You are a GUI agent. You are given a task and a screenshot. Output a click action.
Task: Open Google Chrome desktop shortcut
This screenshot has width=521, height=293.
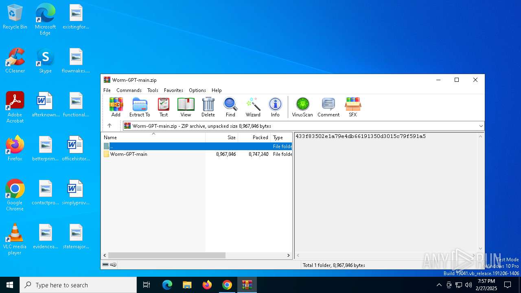click(15, 195)
